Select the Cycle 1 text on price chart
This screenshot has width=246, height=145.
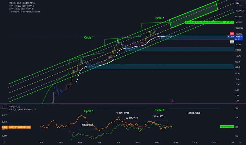pyautogui.click(x=89, y=37)
